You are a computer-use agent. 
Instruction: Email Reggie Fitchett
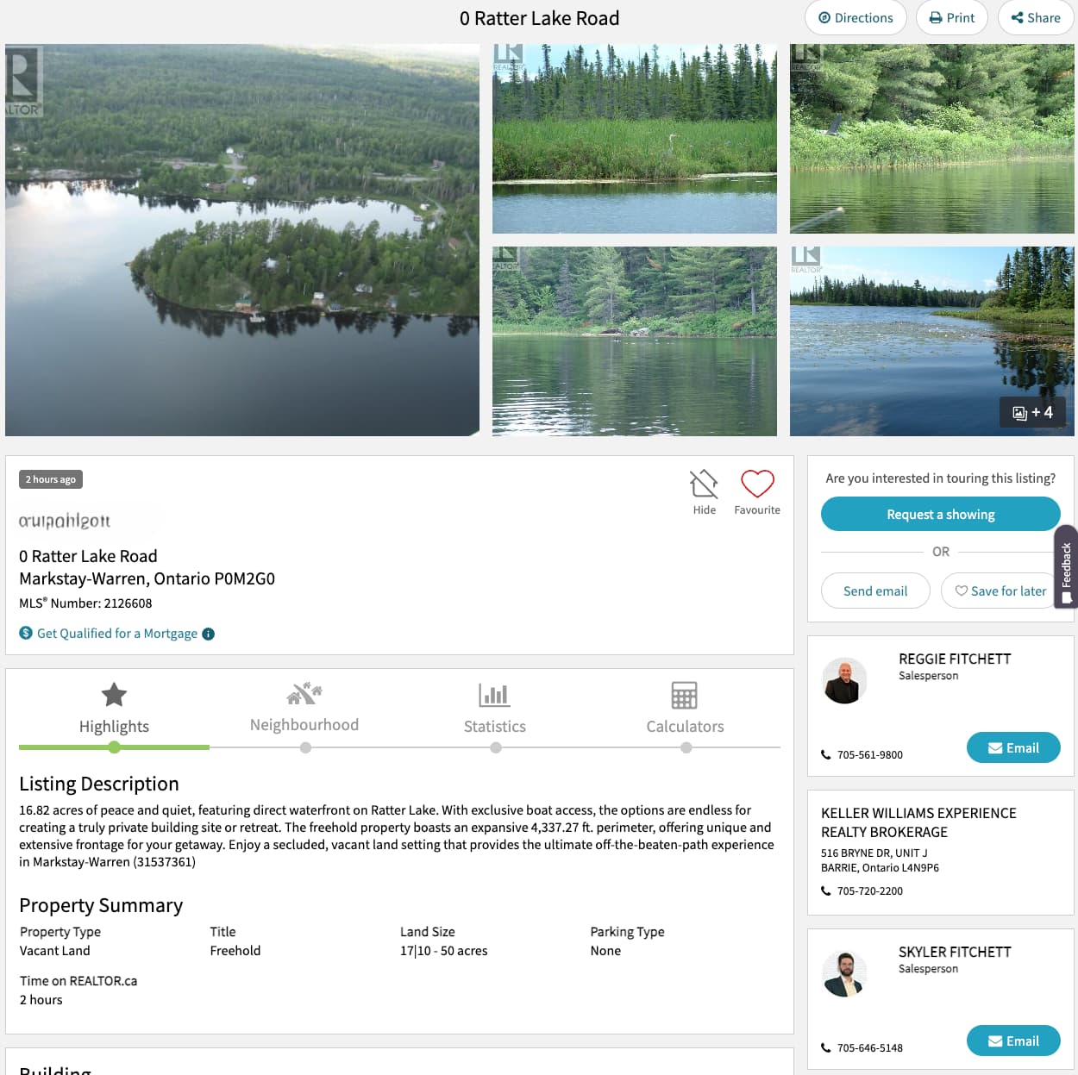1013,748
